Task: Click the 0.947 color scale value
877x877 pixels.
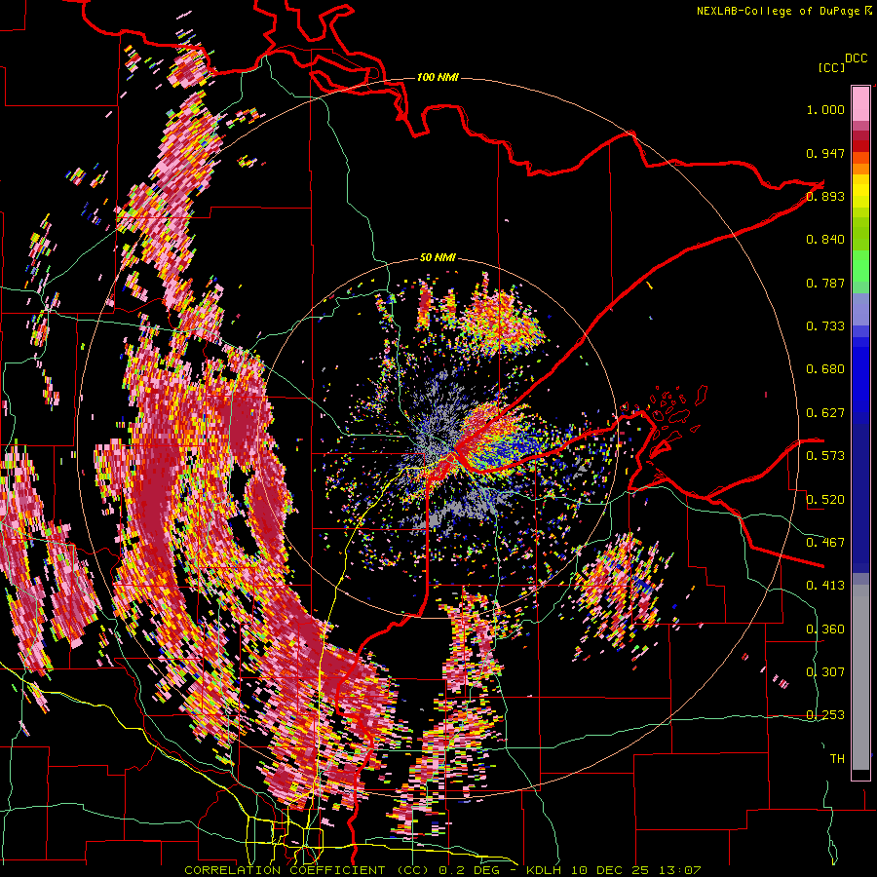Action: (825, 153)
